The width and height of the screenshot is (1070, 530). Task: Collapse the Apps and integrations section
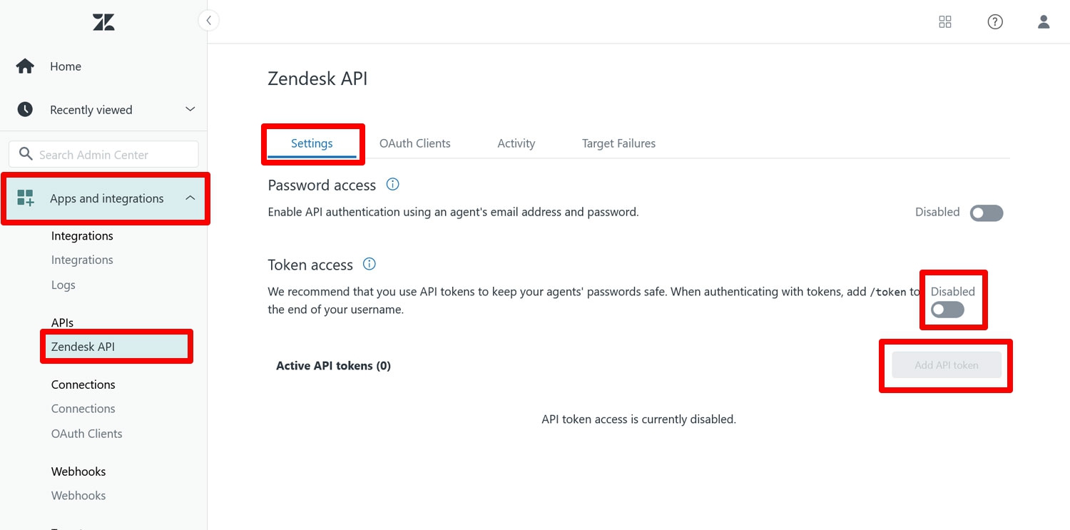pos(190,198)
